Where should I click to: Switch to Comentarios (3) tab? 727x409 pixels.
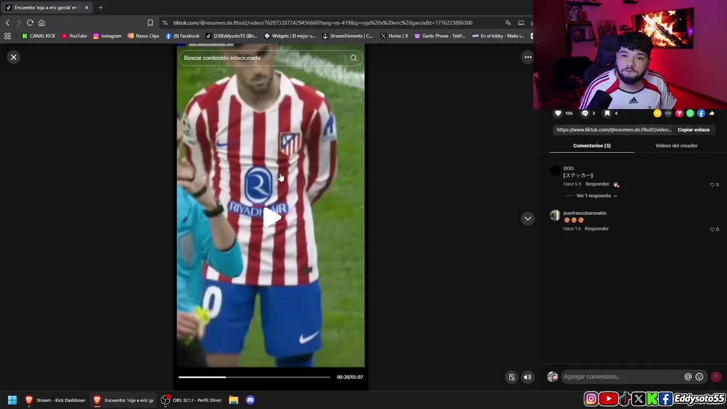pyautogui.click(x=592, y=145)
